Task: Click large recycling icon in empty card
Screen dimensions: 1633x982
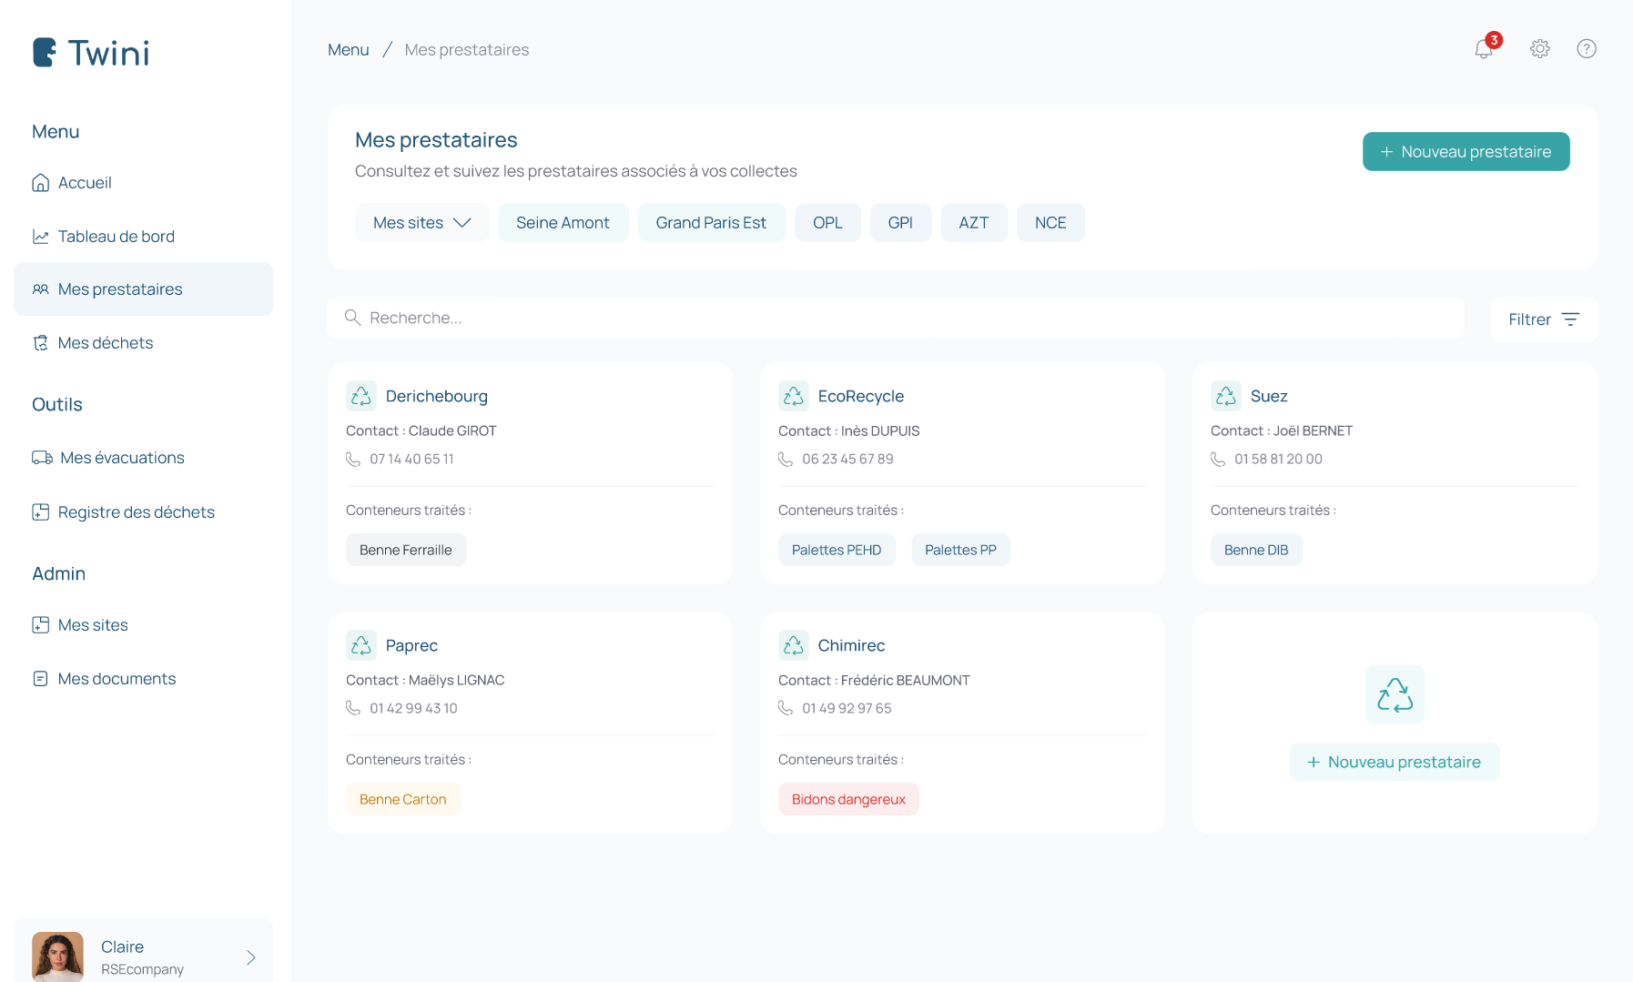Action: (x=1395, y=694)
